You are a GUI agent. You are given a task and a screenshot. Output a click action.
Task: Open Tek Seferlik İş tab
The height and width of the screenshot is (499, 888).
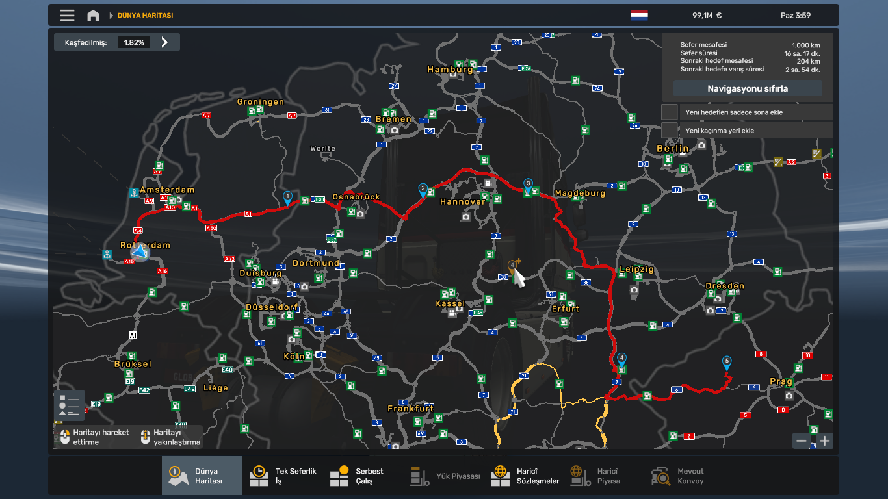pyautogui.click(x=283, y=476)
